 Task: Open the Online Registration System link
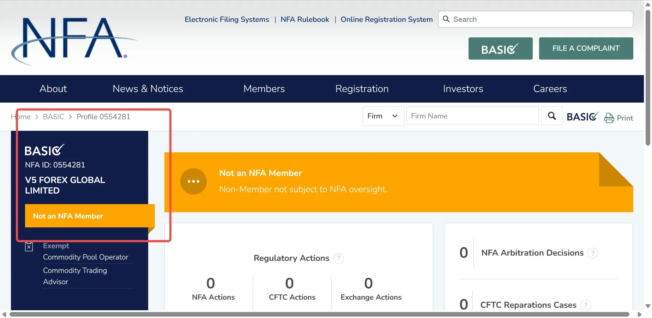coord(387,19)
